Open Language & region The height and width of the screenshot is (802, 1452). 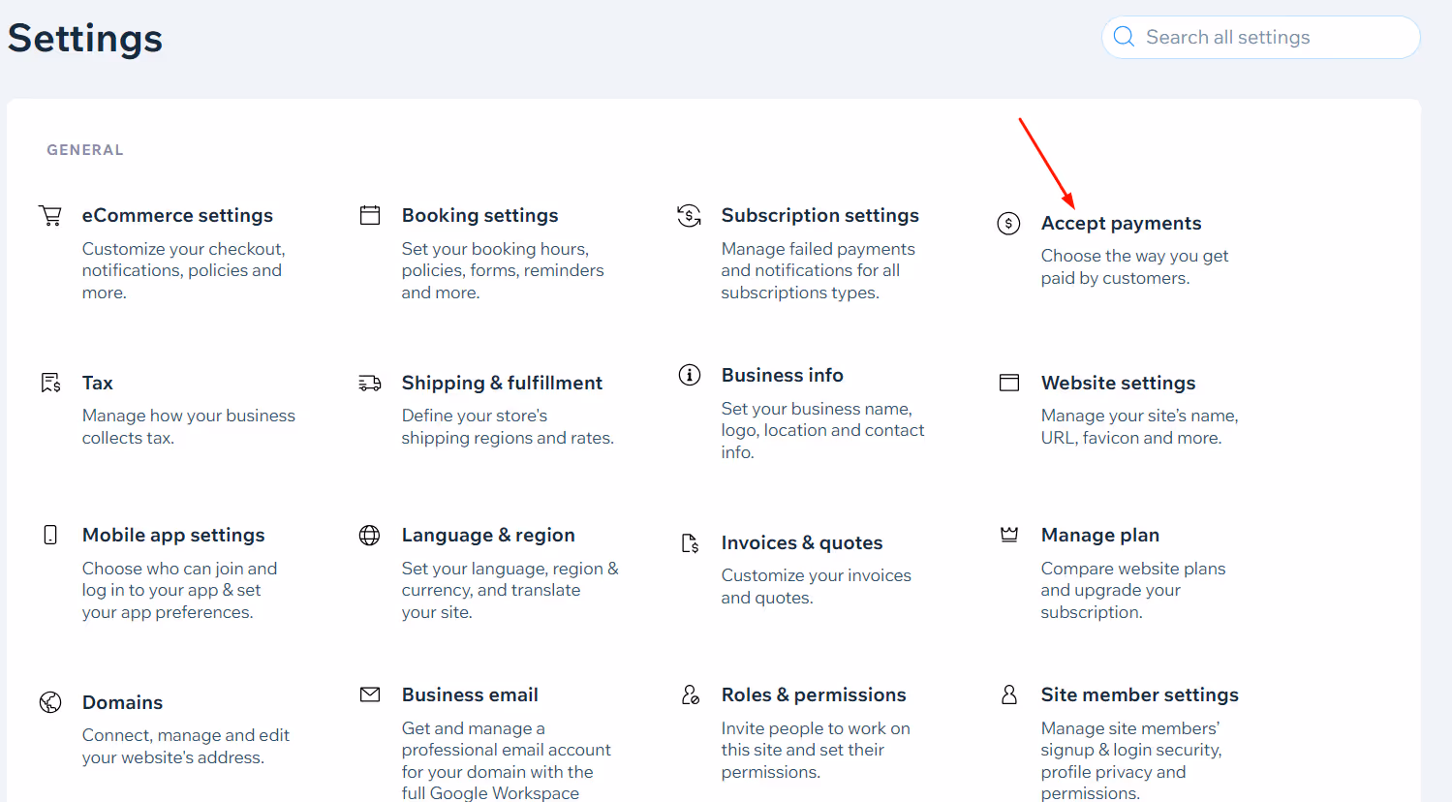click(488, 535)
